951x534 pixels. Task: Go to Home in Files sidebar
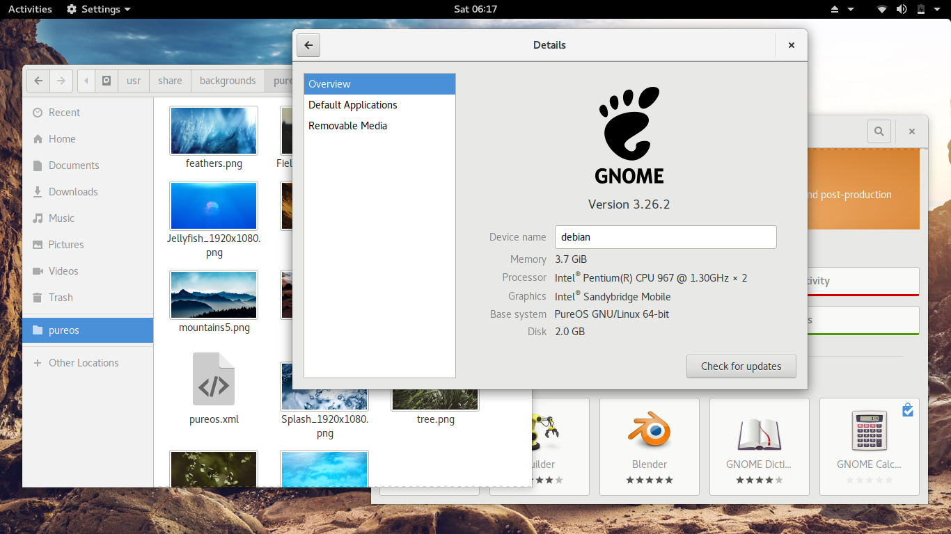click(x=88, y=139)
